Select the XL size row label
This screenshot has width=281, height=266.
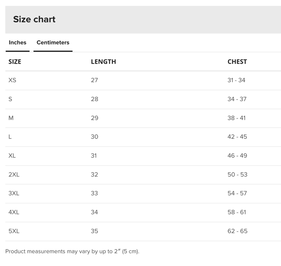[12, 155]
